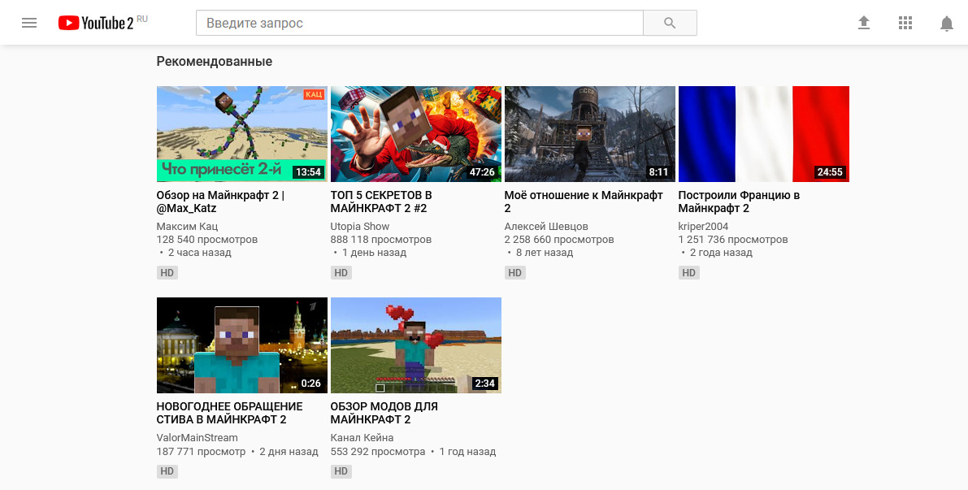
Task: Click title 'ТОП 5 СЕКРЕТОВ В МАЙНКРАФТ 2 #2'
Action: [381, 202]
